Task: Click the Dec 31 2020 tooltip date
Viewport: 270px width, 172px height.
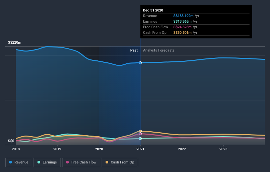Action: (x=153, y=10)
